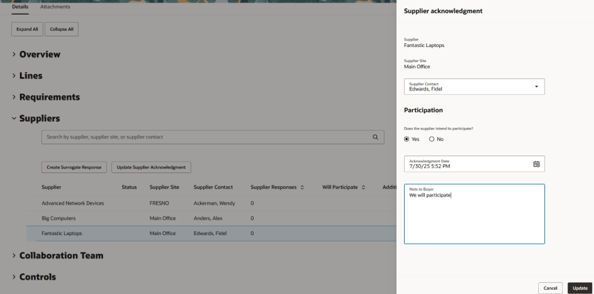Viewport: 594px width, 294px height.
Task: Click the Status column header
Action: point(129,187)
